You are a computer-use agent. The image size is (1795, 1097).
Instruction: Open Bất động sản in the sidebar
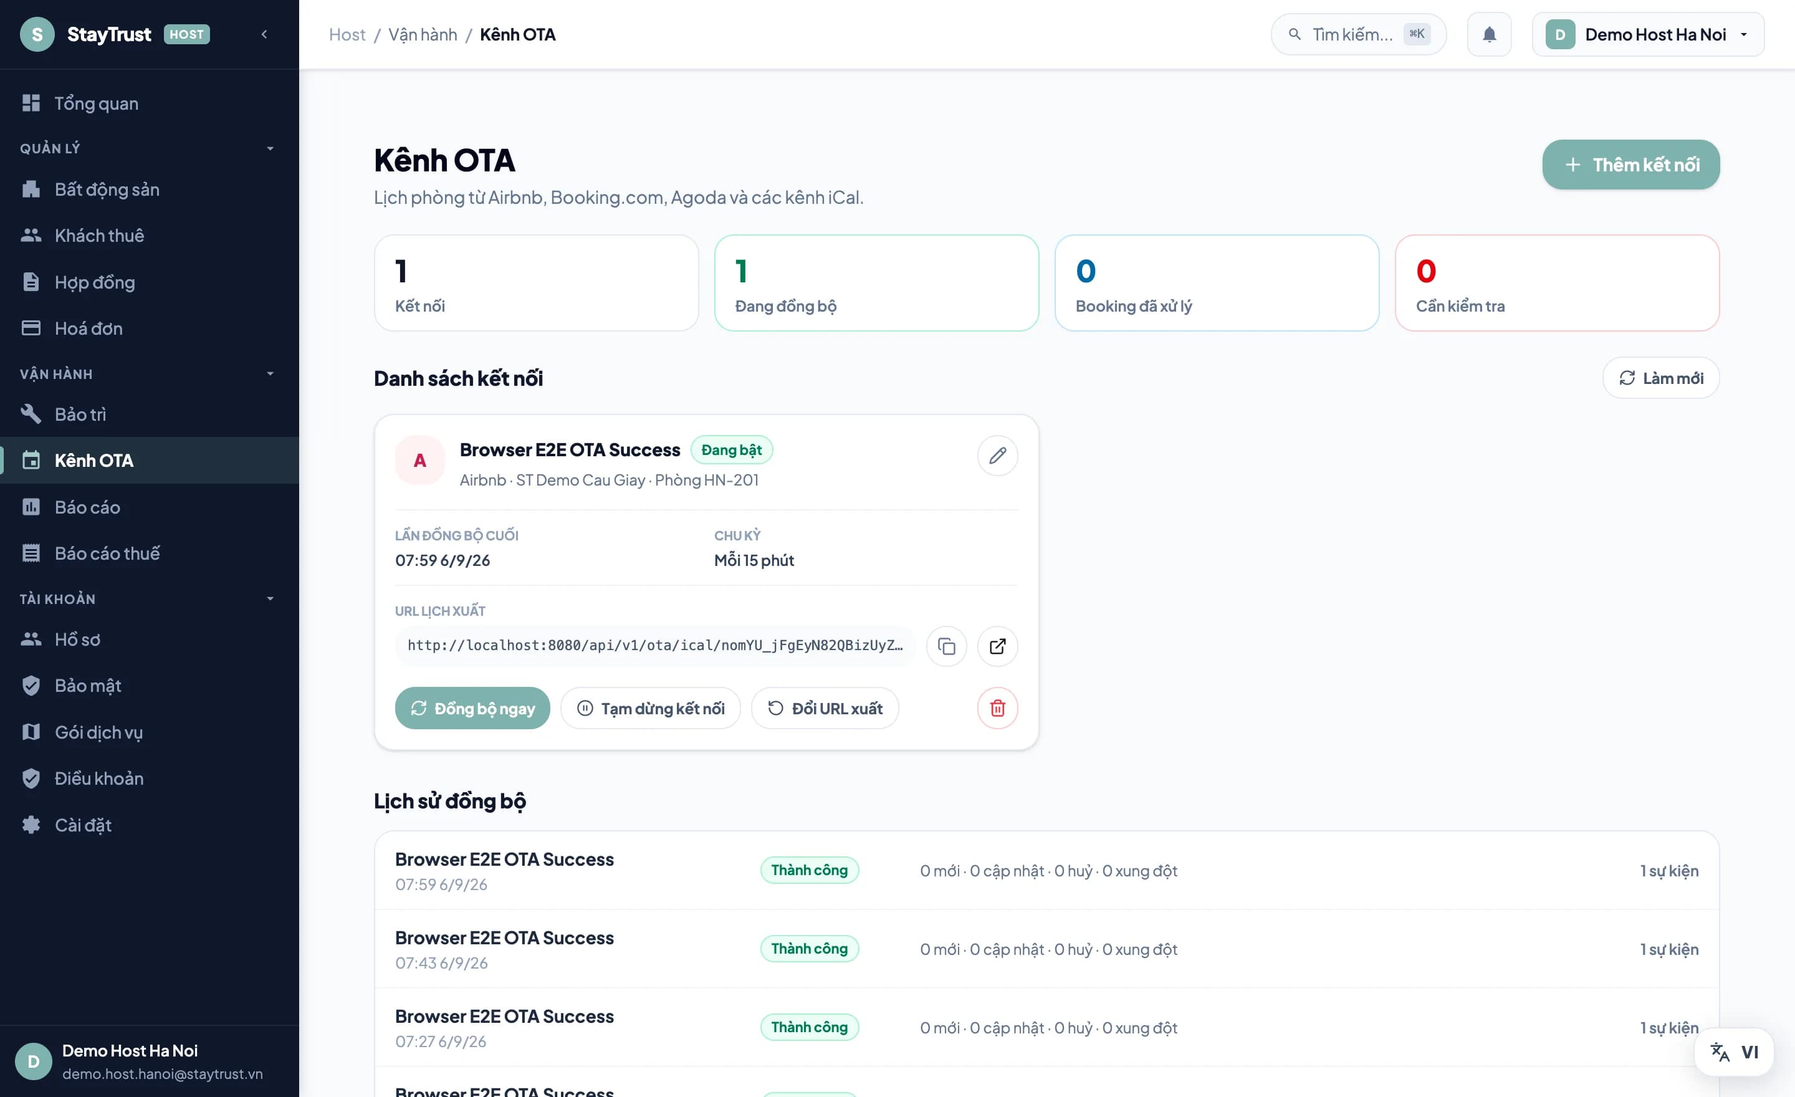150,189
